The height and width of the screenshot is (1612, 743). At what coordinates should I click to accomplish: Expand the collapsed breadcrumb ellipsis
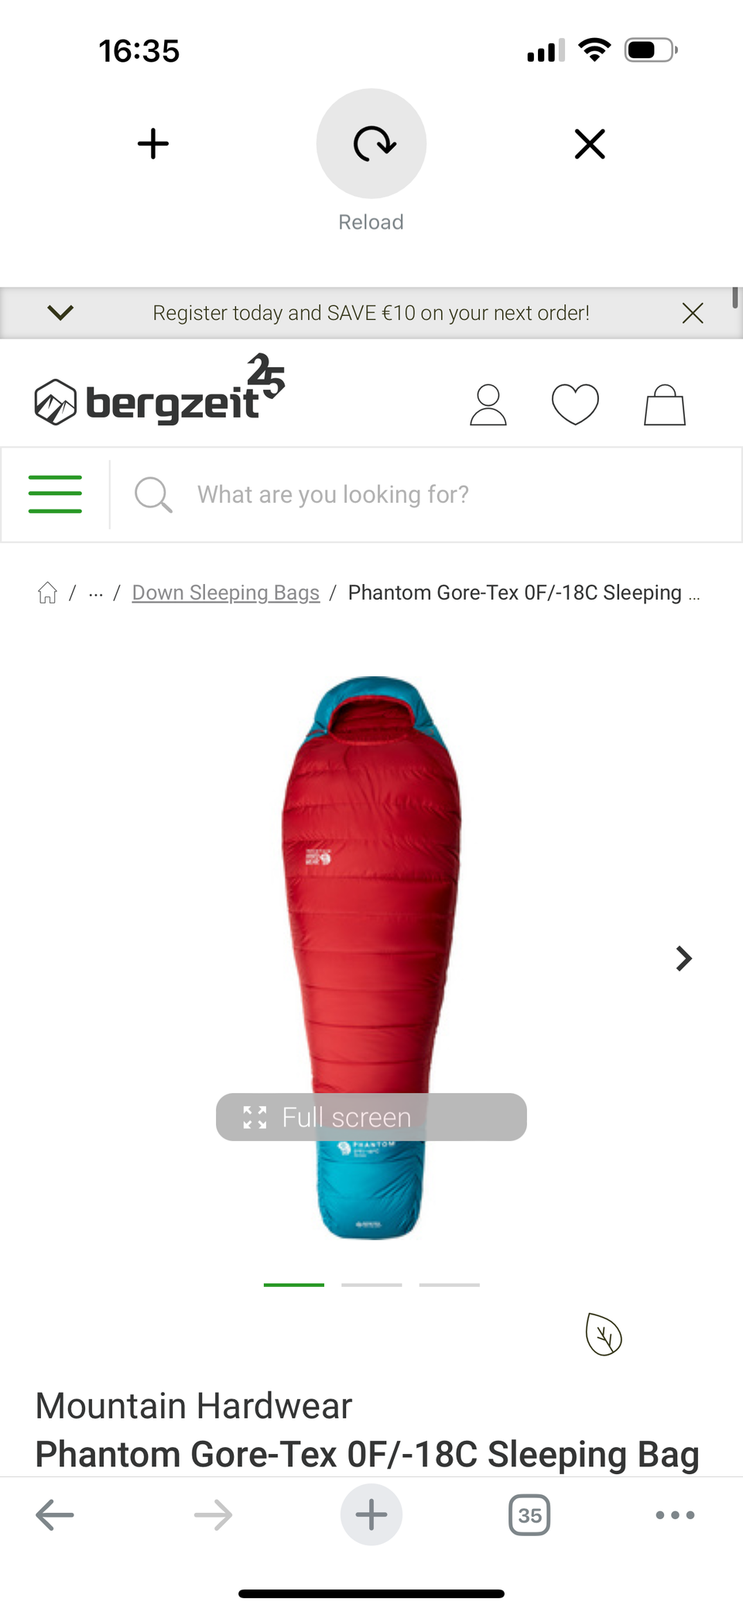96,593
